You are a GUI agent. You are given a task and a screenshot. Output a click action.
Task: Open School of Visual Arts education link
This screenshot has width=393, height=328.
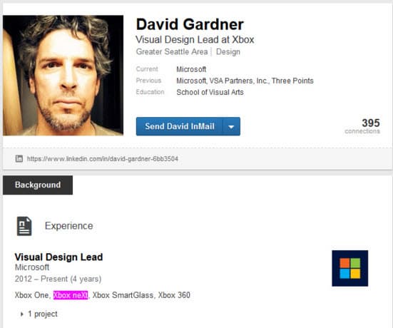(210, 92)
